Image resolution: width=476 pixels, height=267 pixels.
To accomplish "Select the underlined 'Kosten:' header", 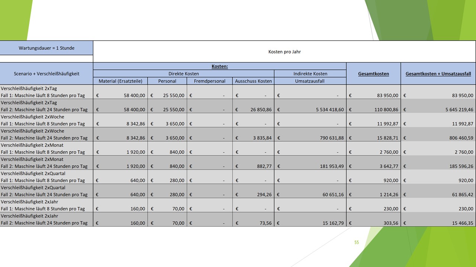I will 219,66.
